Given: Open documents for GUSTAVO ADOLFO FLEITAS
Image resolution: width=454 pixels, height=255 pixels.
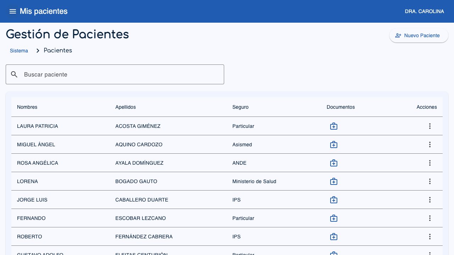Looking at the screenshot, I should tap(334, 254).
